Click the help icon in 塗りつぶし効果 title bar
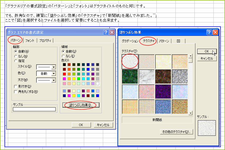Image resolution: width=225 pixels, height=150 pixels. point(209,32)
